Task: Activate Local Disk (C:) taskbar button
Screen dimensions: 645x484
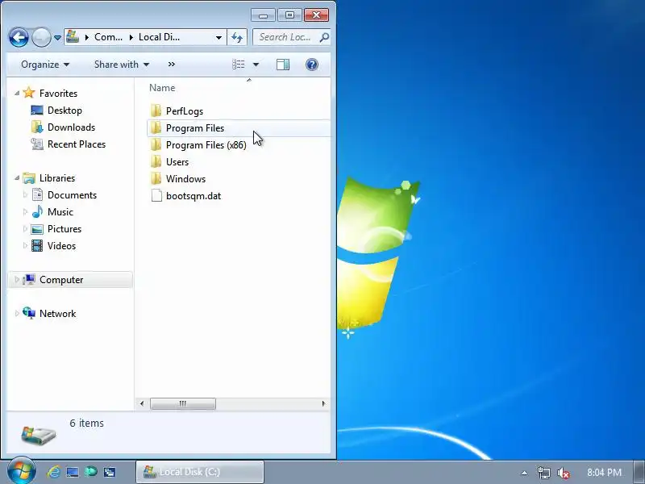Action: (x=200, y=472)
